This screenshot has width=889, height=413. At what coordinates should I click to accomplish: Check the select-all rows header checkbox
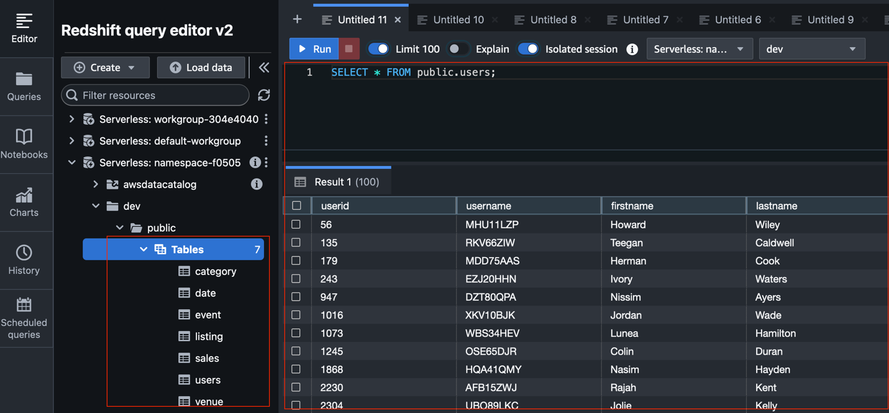[x=296, y=206]
